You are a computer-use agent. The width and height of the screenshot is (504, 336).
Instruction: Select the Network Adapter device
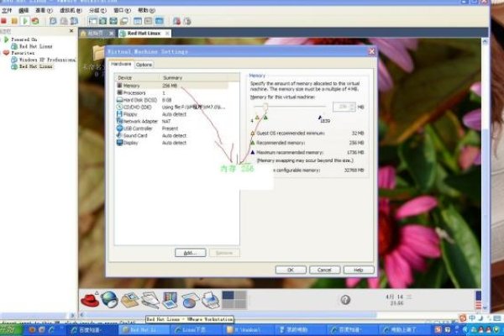pyautogui.click(x=139, y=121)
